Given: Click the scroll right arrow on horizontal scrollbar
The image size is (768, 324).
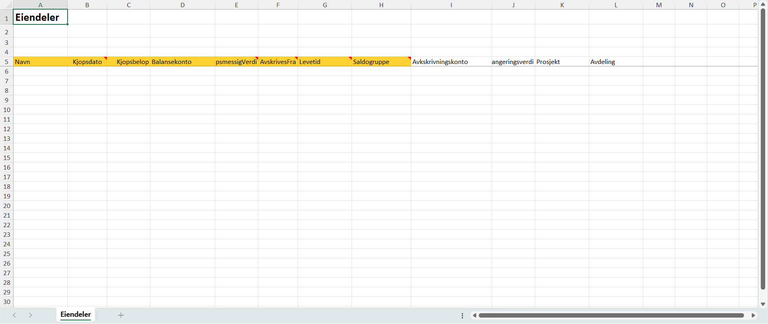Looking at the screenshot, I should [753, 316].
